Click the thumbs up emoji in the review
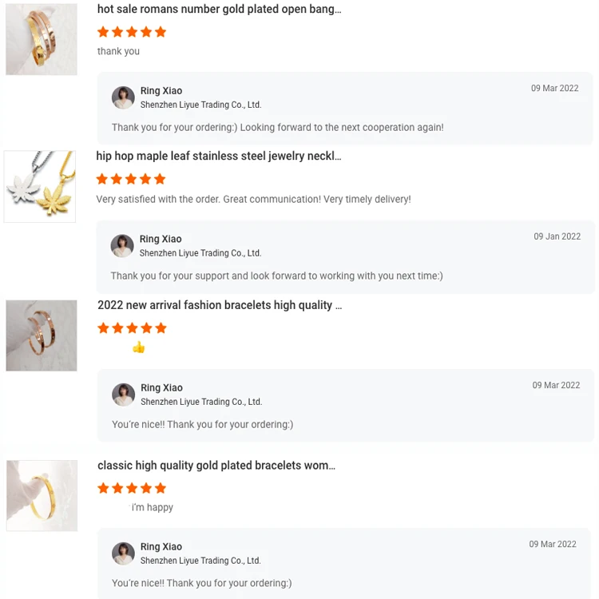This screenshot has height=599, width=599. point(139,347)
